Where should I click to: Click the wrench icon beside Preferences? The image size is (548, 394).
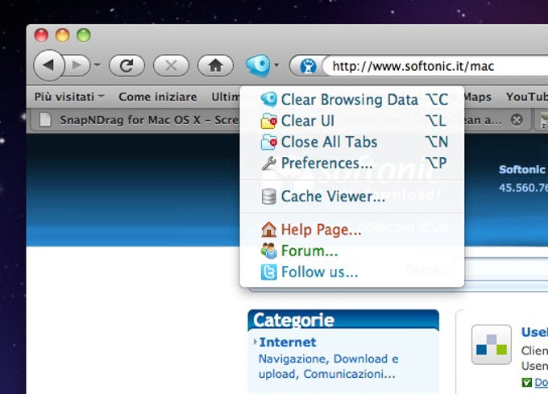pos(268,163)
